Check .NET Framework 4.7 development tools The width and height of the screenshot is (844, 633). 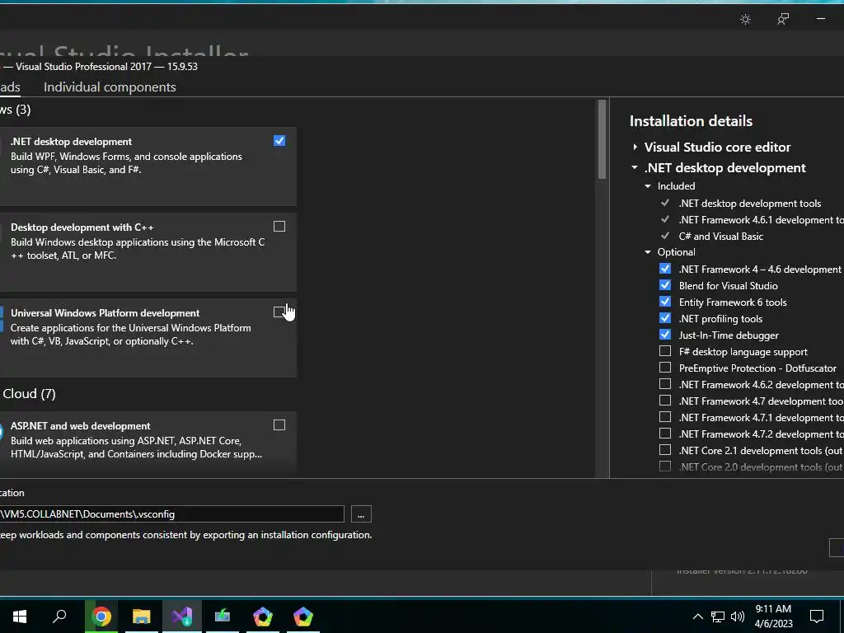click(x=665, y=401)
